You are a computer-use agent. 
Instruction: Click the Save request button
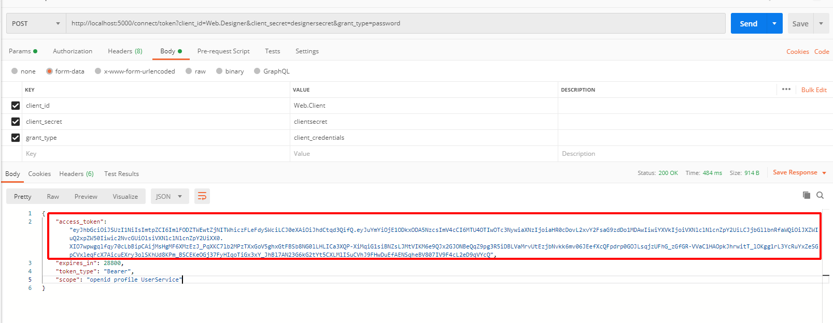pos(800,23)
